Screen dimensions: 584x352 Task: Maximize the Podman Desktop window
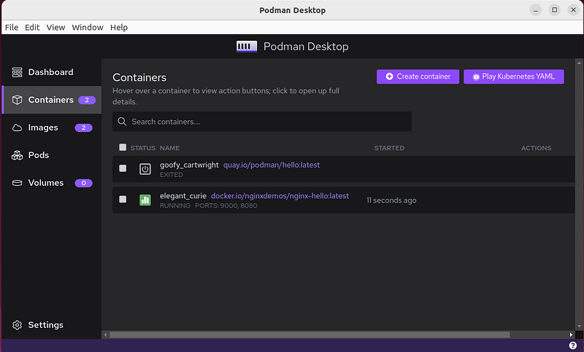[x=555, y=10]
